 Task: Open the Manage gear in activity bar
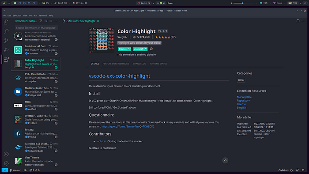[6, 163]
